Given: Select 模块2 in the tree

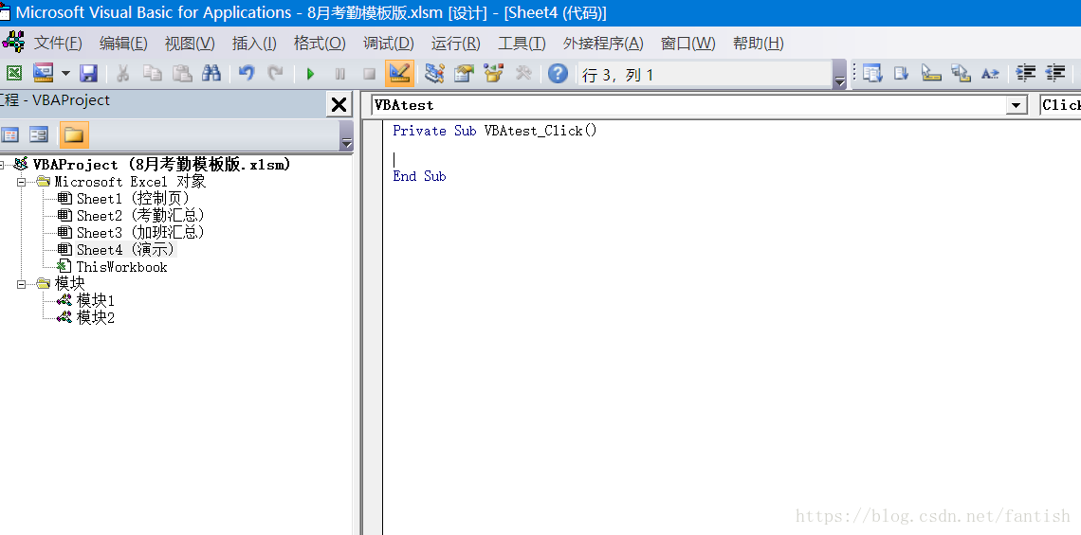Looking at the screenshot, I should [x=95, y=317].
